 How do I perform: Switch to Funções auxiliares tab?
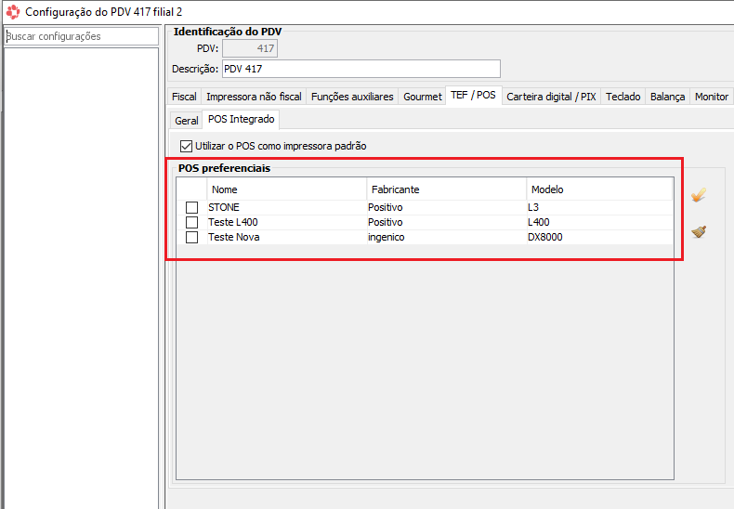(x=352, y=97)
